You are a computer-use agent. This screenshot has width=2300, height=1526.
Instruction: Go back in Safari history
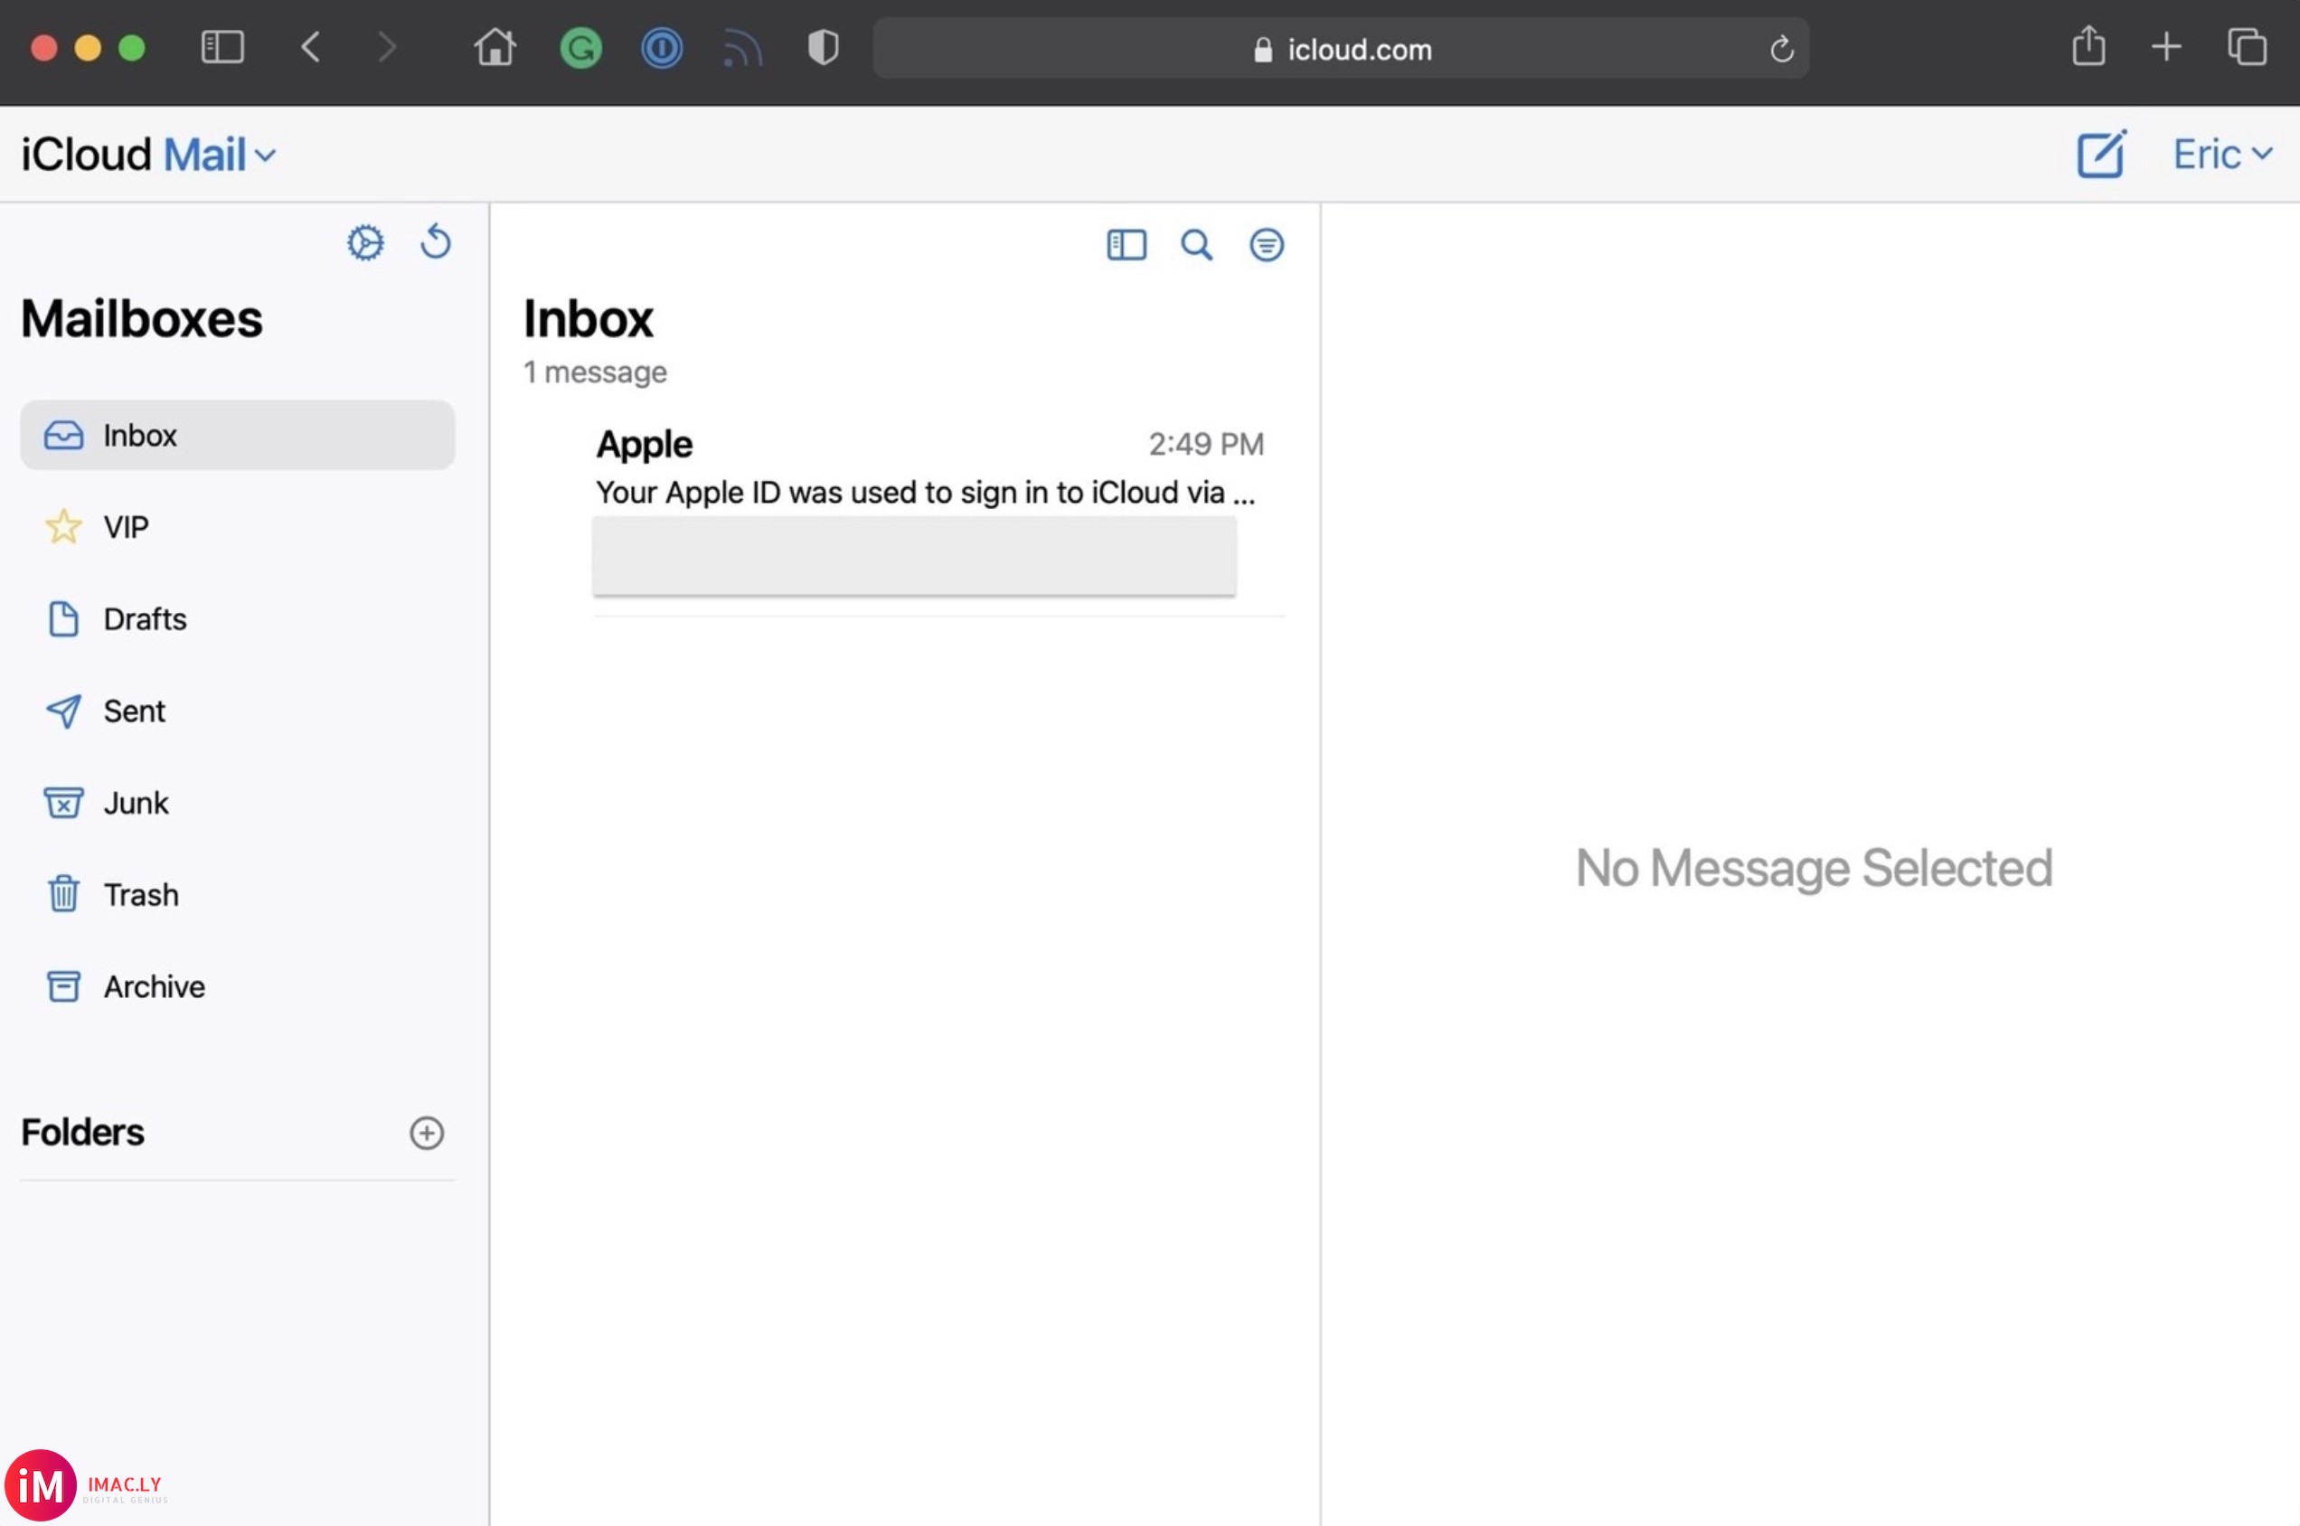tap(310, 47)
